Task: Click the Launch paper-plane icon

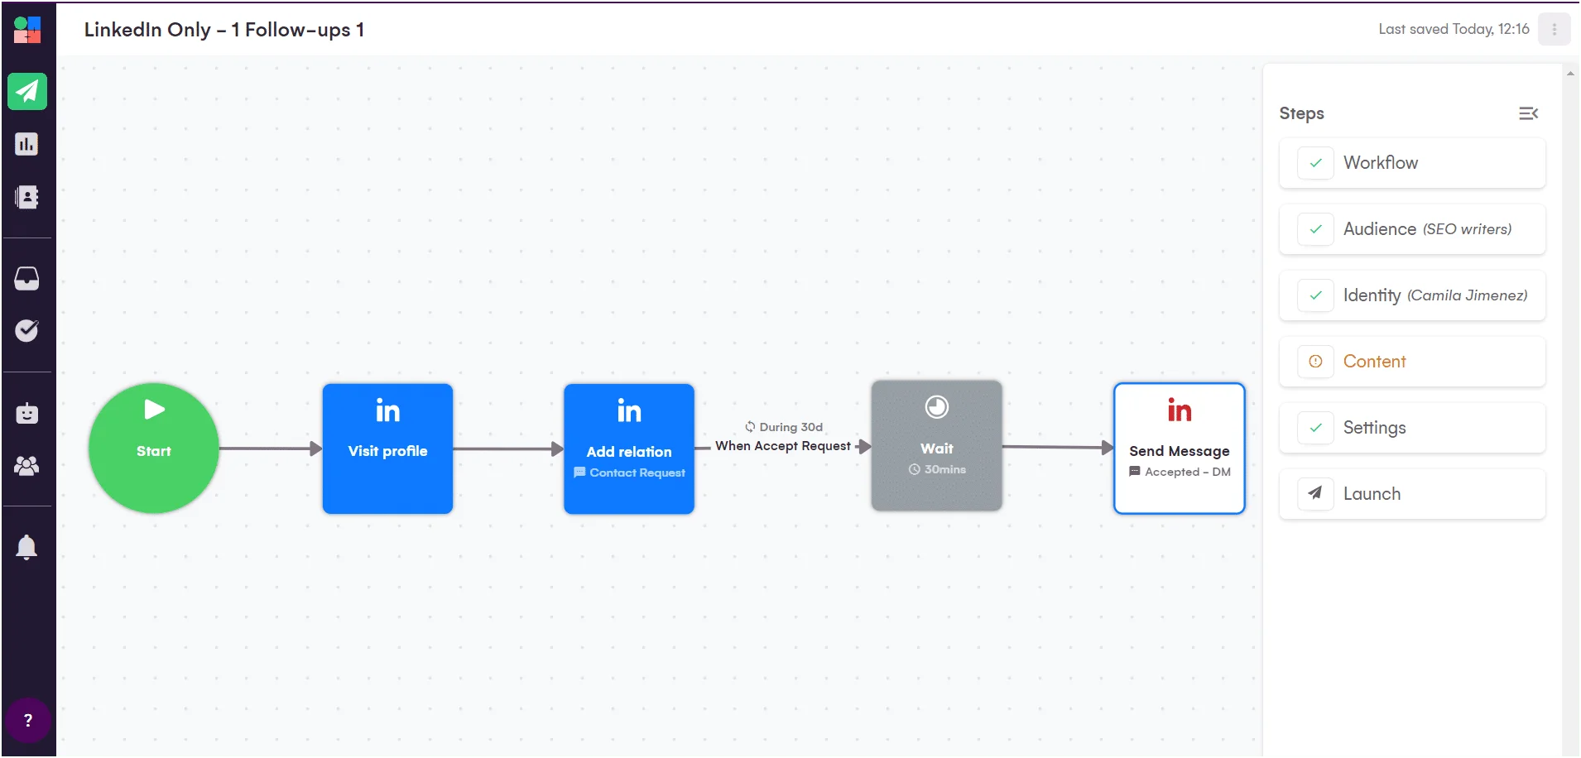Action: pyautogui.click(x=1315, y=494)
